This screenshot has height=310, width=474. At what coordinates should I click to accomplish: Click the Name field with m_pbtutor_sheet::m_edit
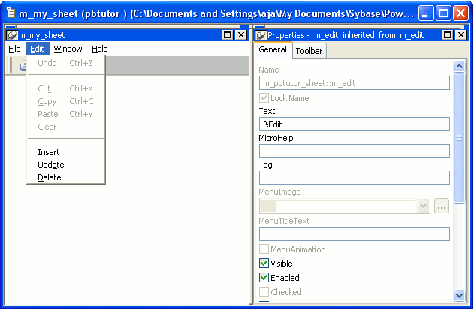[x=355, y=83]
